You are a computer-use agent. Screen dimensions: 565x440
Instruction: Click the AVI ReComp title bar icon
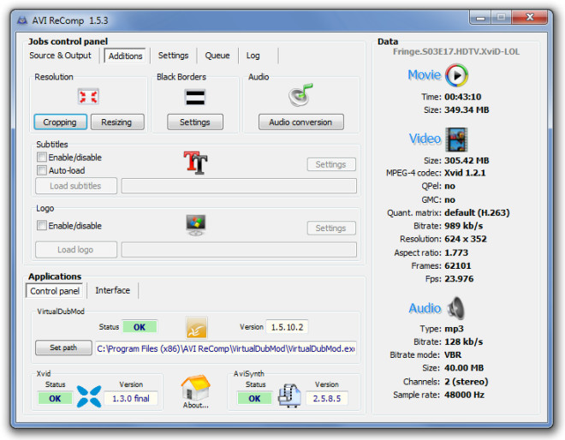click(x=22, y=21)
